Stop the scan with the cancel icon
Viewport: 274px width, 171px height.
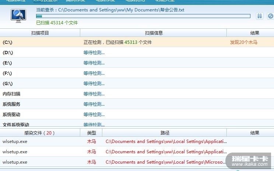point(270,16)
